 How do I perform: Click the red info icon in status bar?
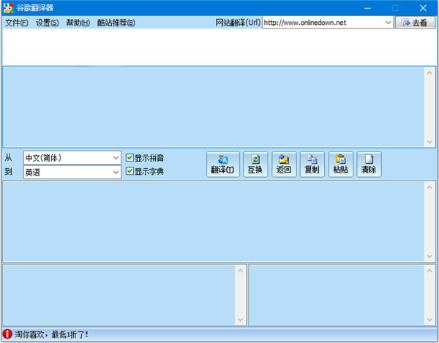(x=7, y=334)
